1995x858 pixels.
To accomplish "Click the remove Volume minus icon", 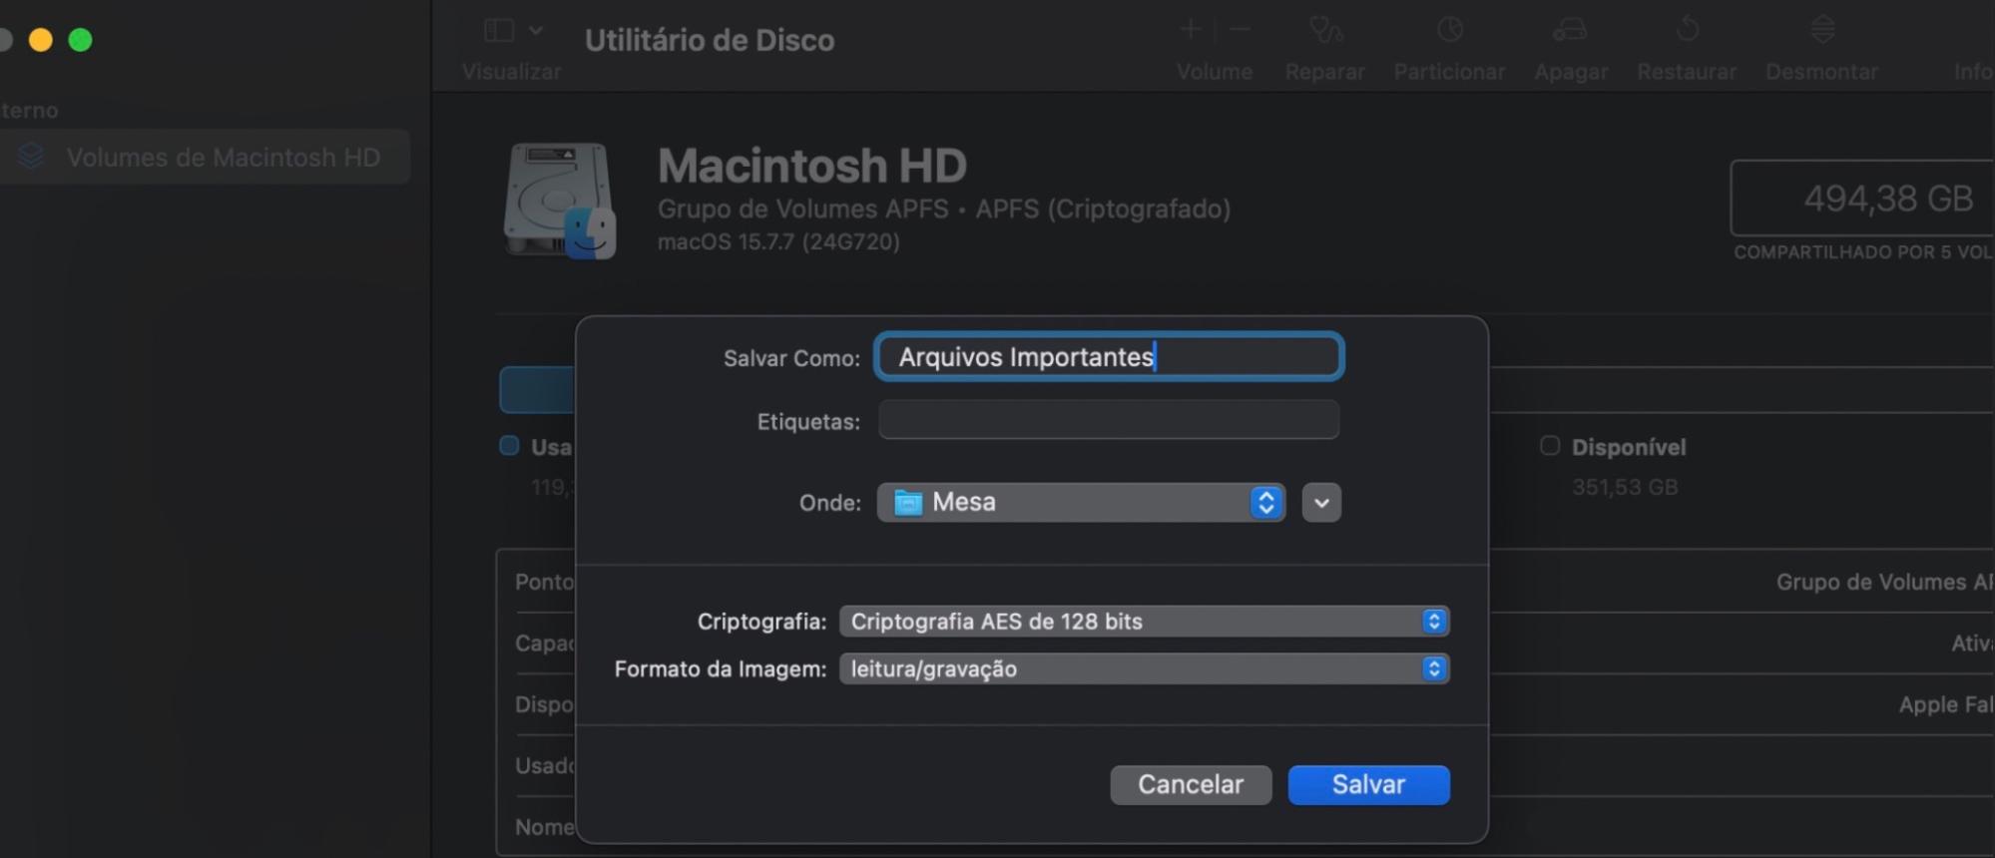I will [x=1240, y=29].
